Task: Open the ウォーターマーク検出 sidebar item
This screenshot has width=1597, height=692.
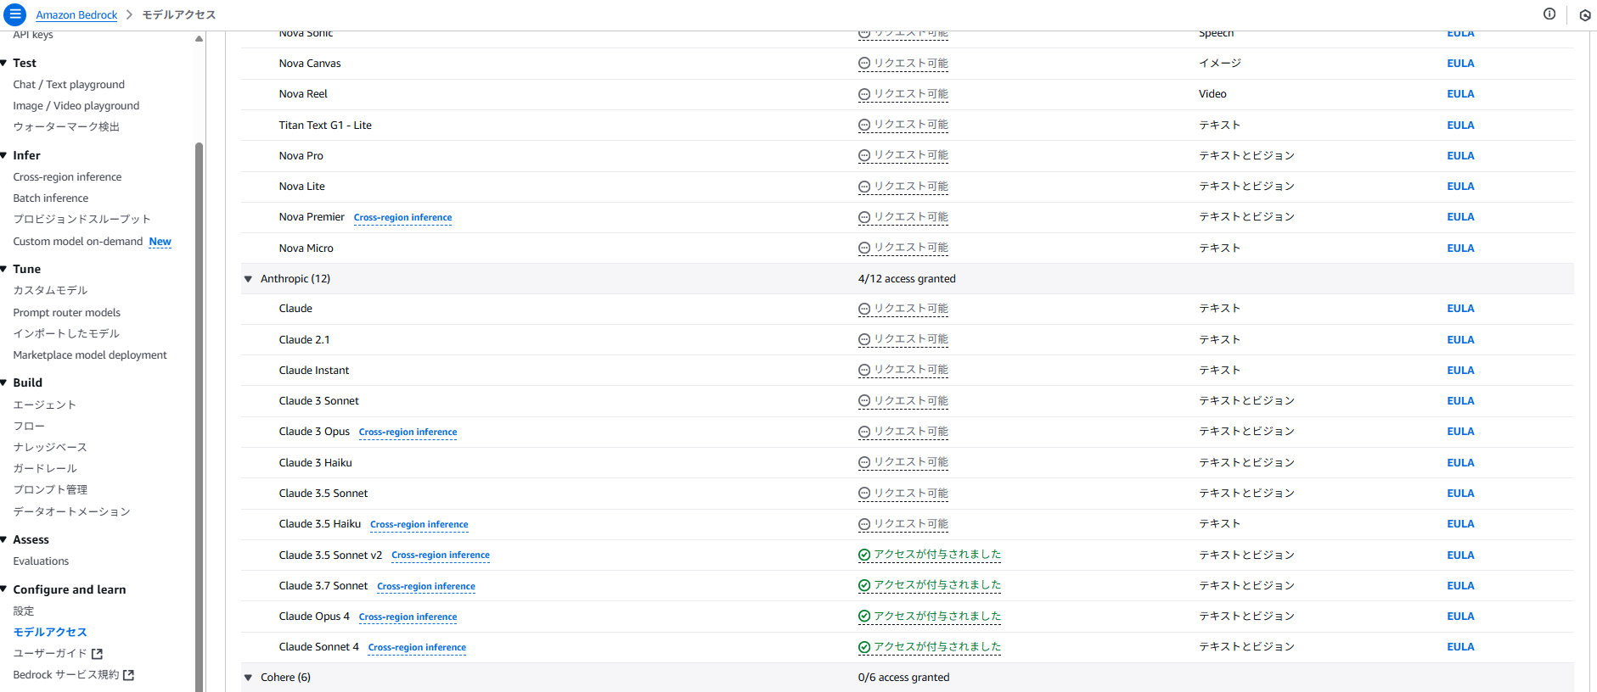Action: point(66,127)
